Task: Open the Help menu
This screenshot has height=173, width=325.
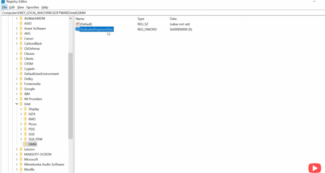Action: pyautogui.click(x=45, y=7)
